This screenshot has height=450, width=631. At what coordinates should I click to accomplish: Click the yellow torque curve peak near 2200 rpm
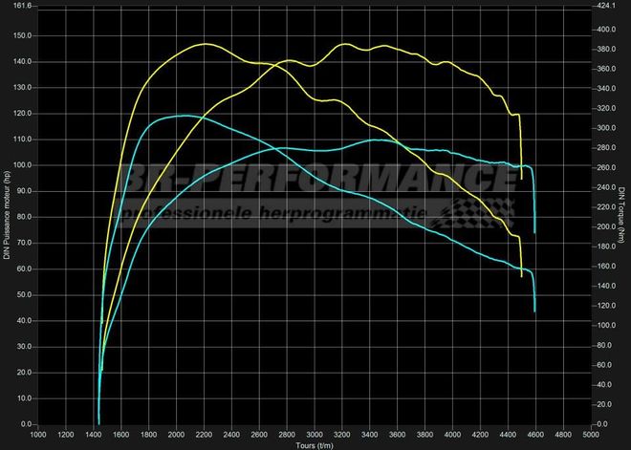pyautogui.click(x=203, y=44)
